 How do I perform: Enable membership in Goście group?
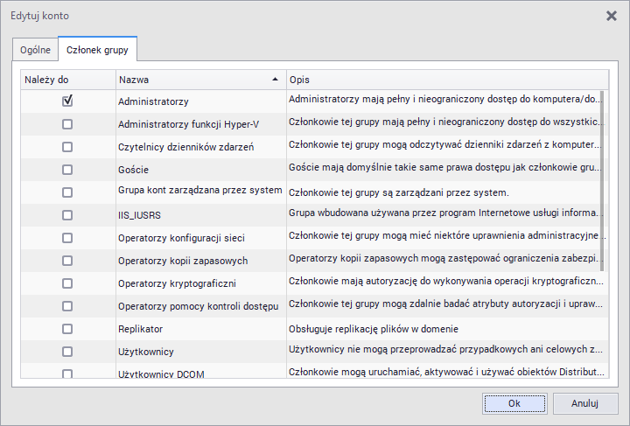[x=67, y=170]
